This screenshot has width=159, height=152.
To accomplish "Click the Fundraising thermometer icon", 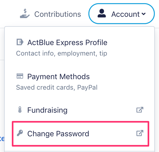I will tap(20, 110).
